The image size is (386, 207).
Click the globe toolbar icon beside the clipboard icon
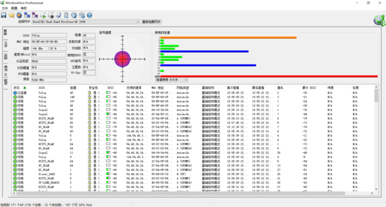(x=74, y=15)
